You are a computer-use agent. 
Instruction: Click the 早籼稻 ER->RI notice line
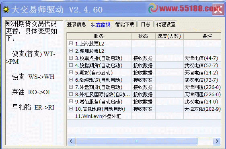(x=33, y=107)
